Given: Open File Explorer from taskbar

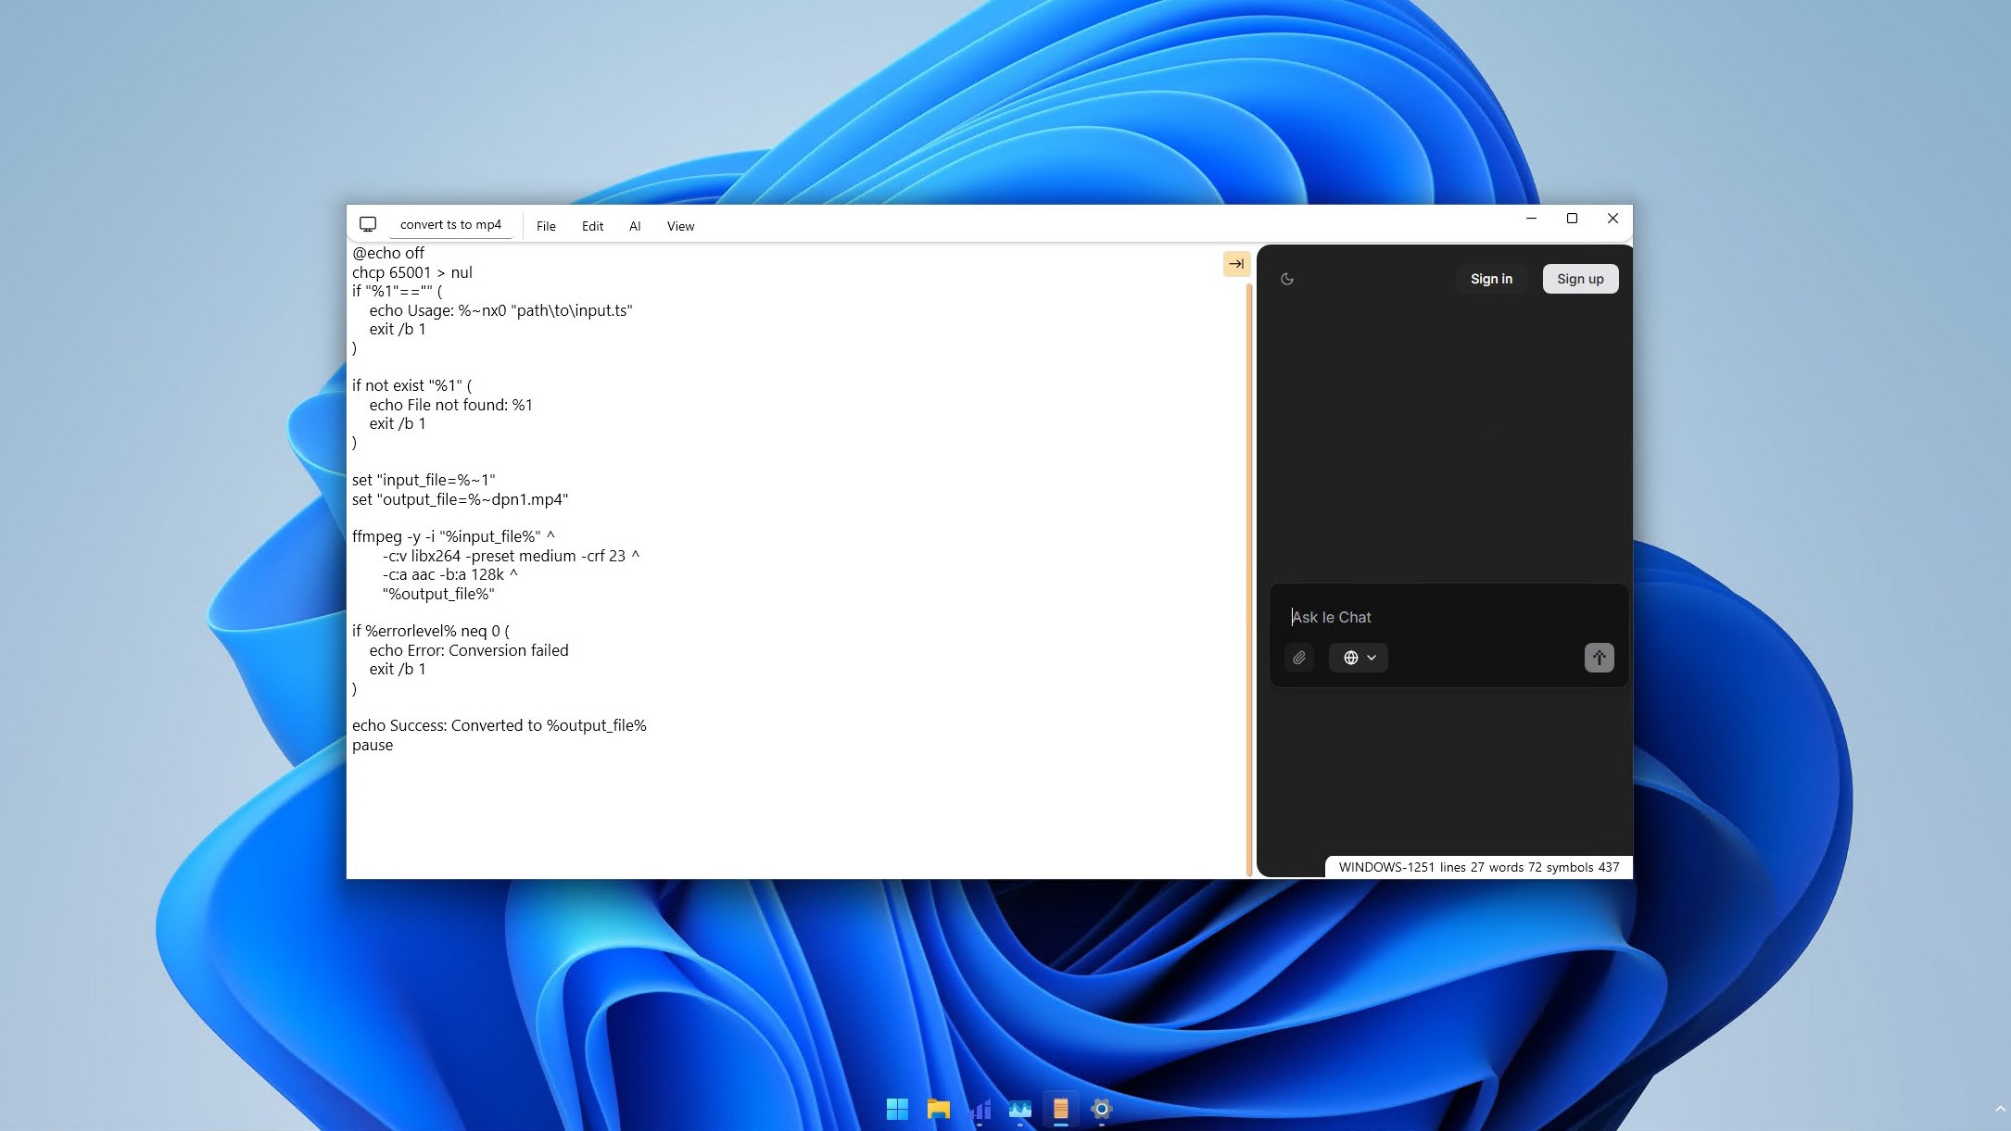Looking at the screenshot, I should coord(938,1109).
